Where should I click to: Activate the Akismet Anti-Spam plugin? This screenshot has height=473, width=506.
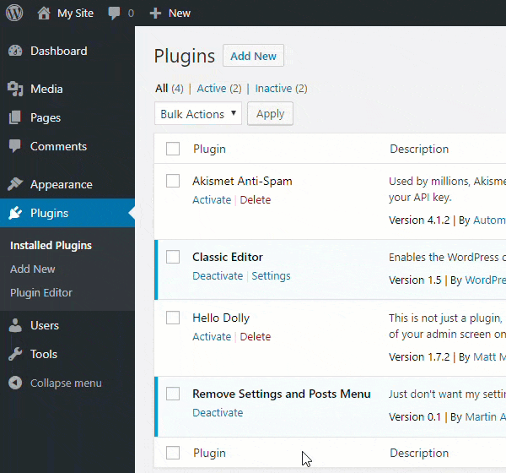pos(212,200)
